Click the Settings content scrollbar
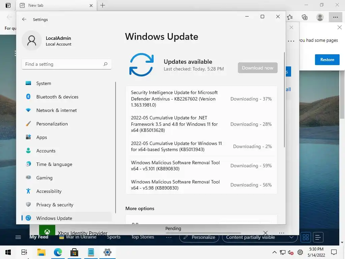 [x=284, y=100]
